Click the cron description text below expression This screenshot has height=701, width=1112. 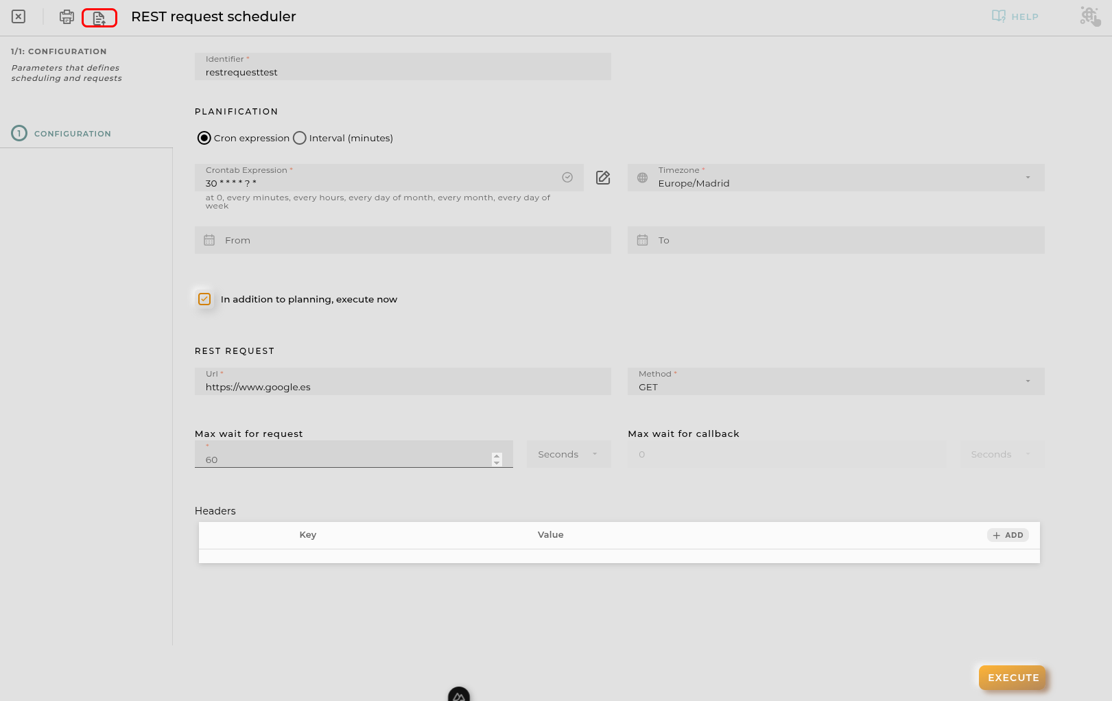[x=378, y=202]
